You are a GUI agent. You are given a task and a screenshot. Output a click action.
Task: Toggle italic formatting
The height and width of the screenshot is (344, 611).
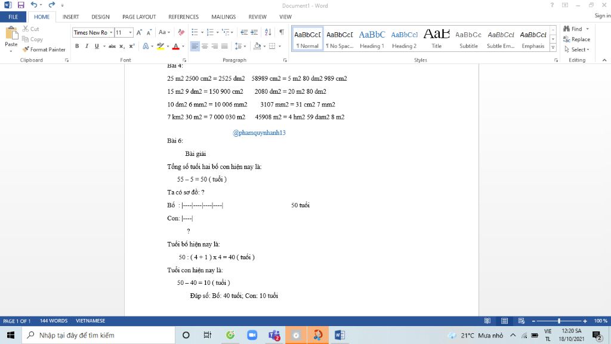click(x=87, y=46)
